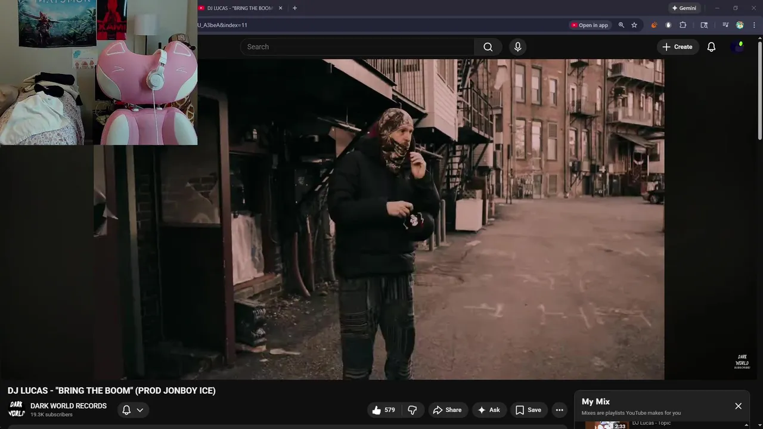The width and height of the screenshot is (763, 429).
Task: Open Chrome tab search side panel icon
Action: point(704,25)
